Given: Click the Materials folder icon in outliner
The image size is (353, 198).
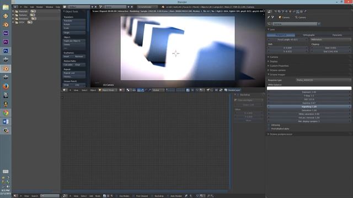Looking at the screenshot, I should pos(17,11).
